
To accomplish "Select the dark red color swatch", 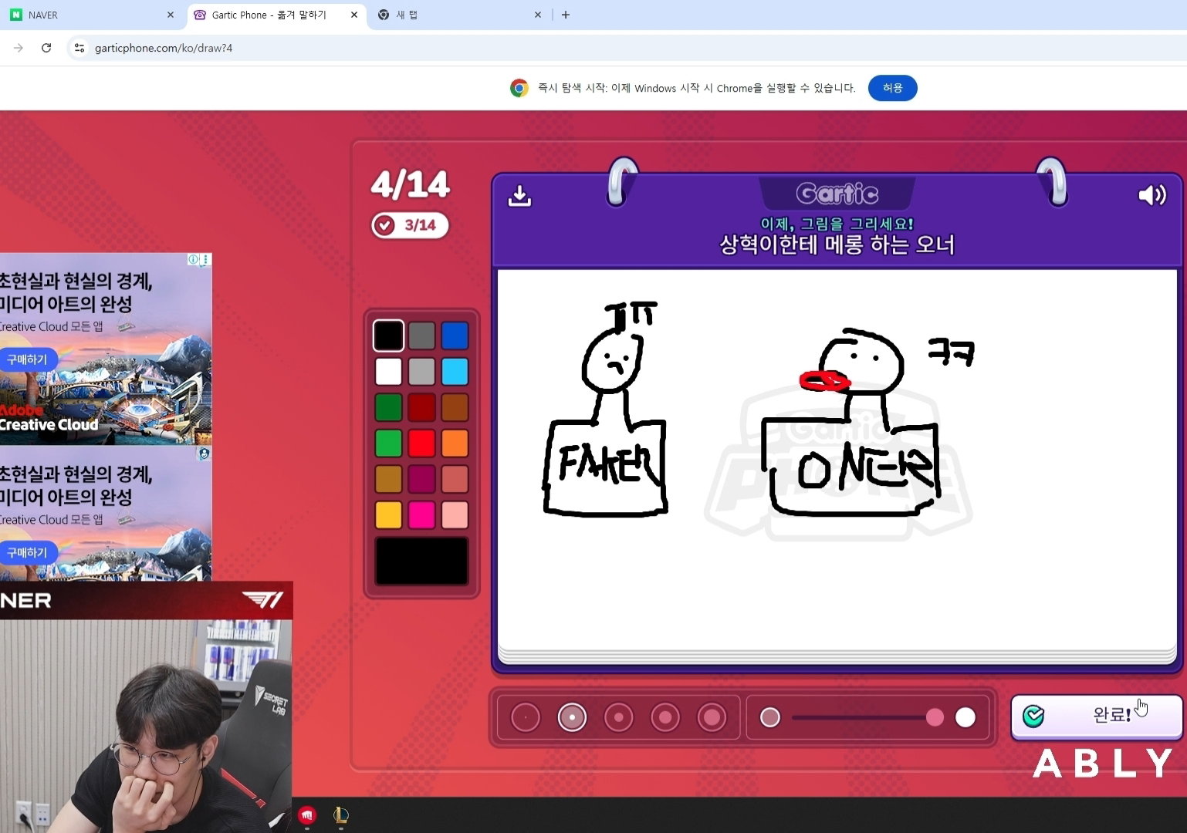I will click(x=421, y=407).
